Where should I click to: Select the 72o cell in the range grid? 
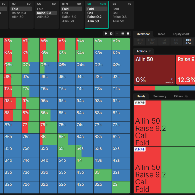30,187
